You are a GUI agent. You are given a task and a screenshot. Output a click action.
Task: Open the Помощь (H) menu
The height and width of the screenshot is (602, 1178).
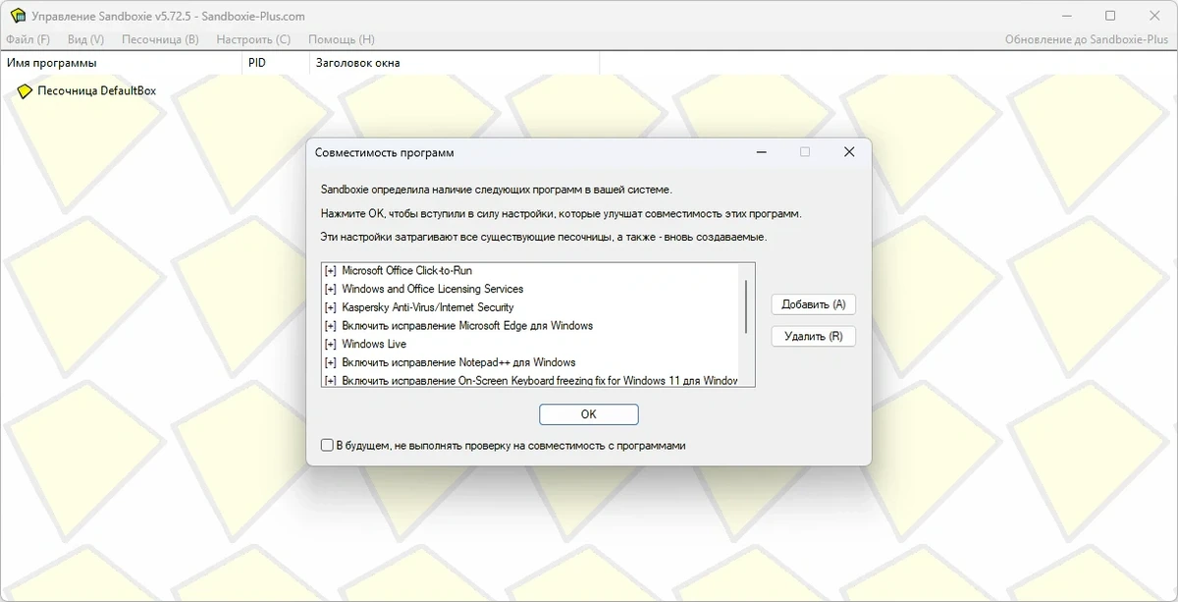coord(342,39)
